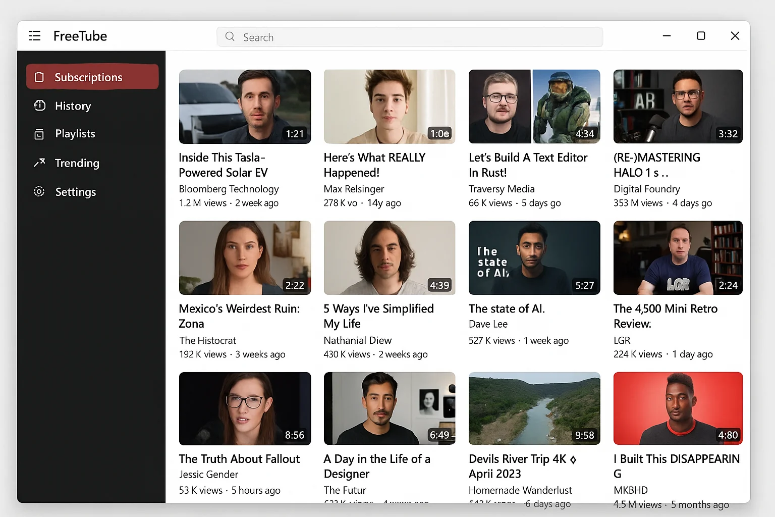Open MKBHD channel link
Image resolution: width=775 pixels, height=517 pixels.
631,490
